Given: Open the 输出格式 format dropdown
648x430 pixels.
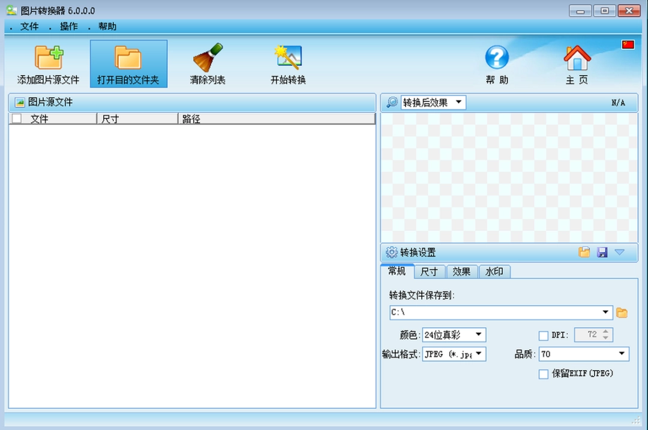Looking at the screenshot, I should (480, 354).
